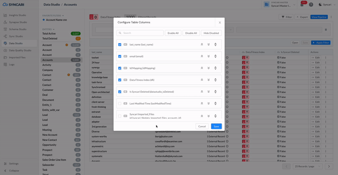Move Last Modified Time to bottom
This screenshot has height=175, width=338.
[x=208, y=104]
